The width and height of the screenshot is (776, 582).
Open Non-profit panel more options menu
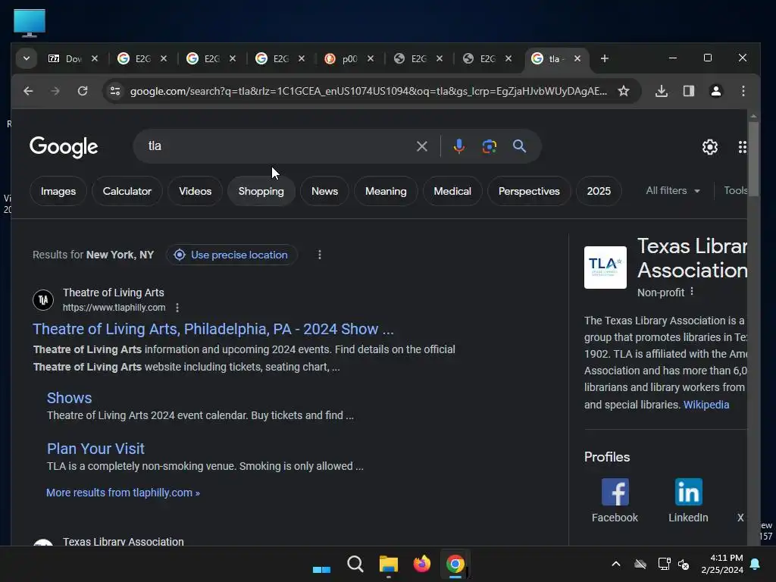692,292
